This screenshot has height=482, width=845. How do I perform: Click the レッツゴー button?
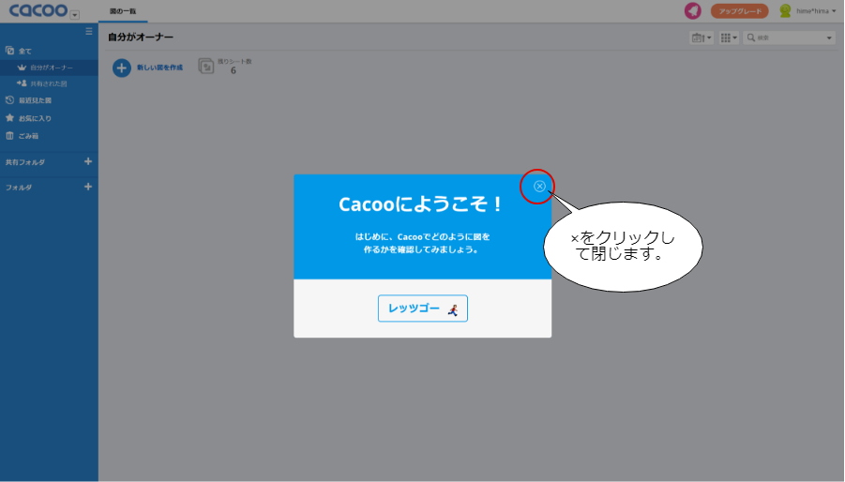click(x=422, y=309)
